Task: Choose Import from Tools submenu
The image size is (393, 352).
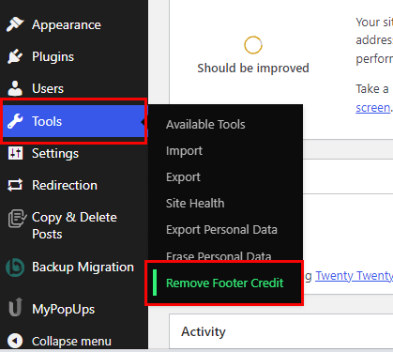Action: (x=184, y=151)
